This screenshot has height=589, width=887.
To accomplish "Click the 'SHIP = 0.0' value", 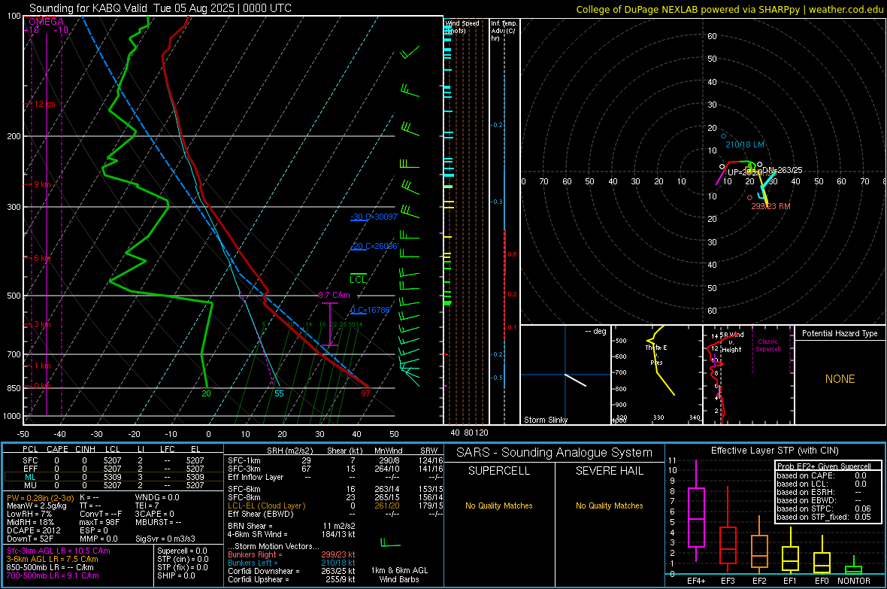I will pos(176,575).
